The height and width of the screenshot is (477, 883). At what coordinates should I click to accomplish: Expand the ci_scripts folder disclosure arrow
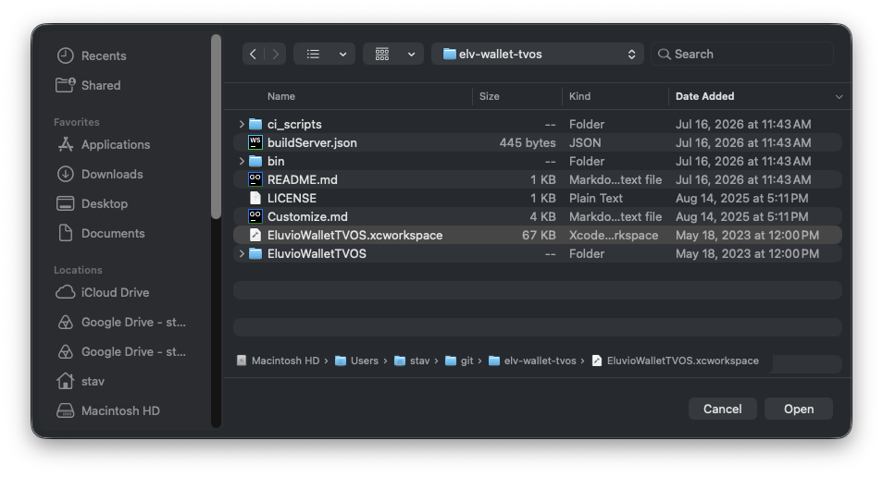pos(241,124)
